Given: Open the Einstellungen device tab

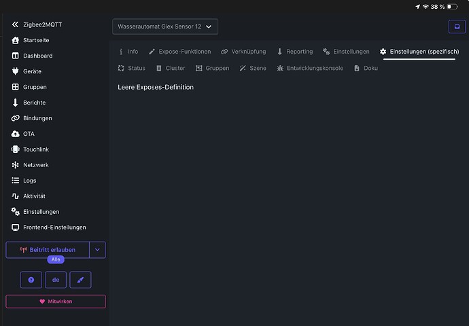Looking at the screenshot, I should 346,52.
